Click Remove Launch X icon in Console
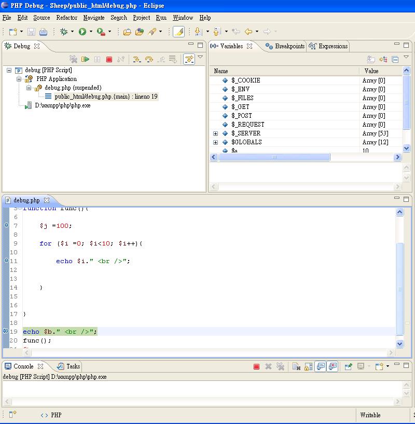The height and width of the screenshot is (424, 415). coord(268,367)
